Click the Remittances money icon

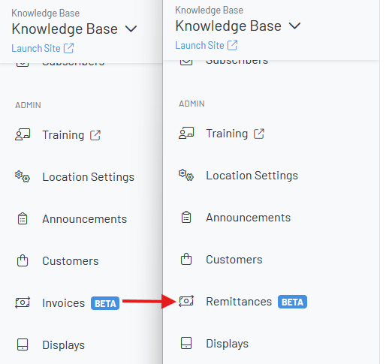coord(186,301)
